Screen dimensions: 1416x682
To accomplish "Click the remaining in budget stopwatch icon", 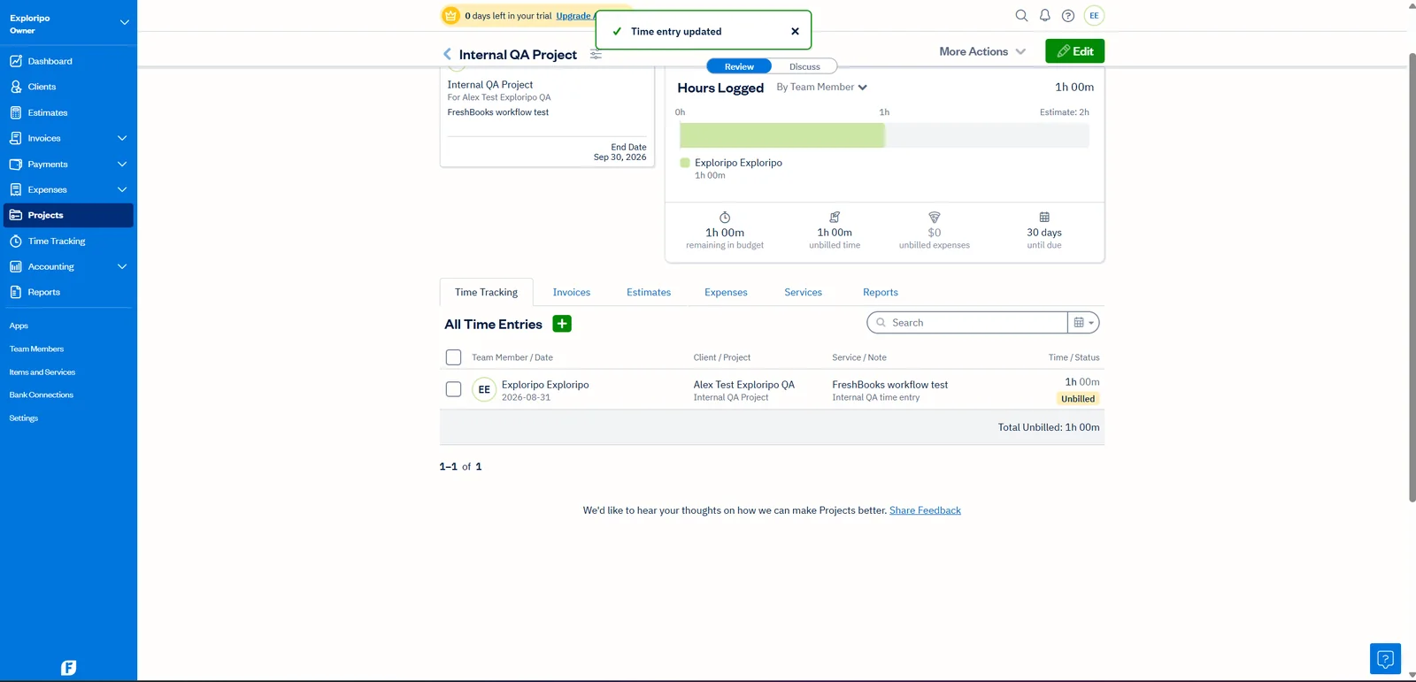I will [725, 218].
